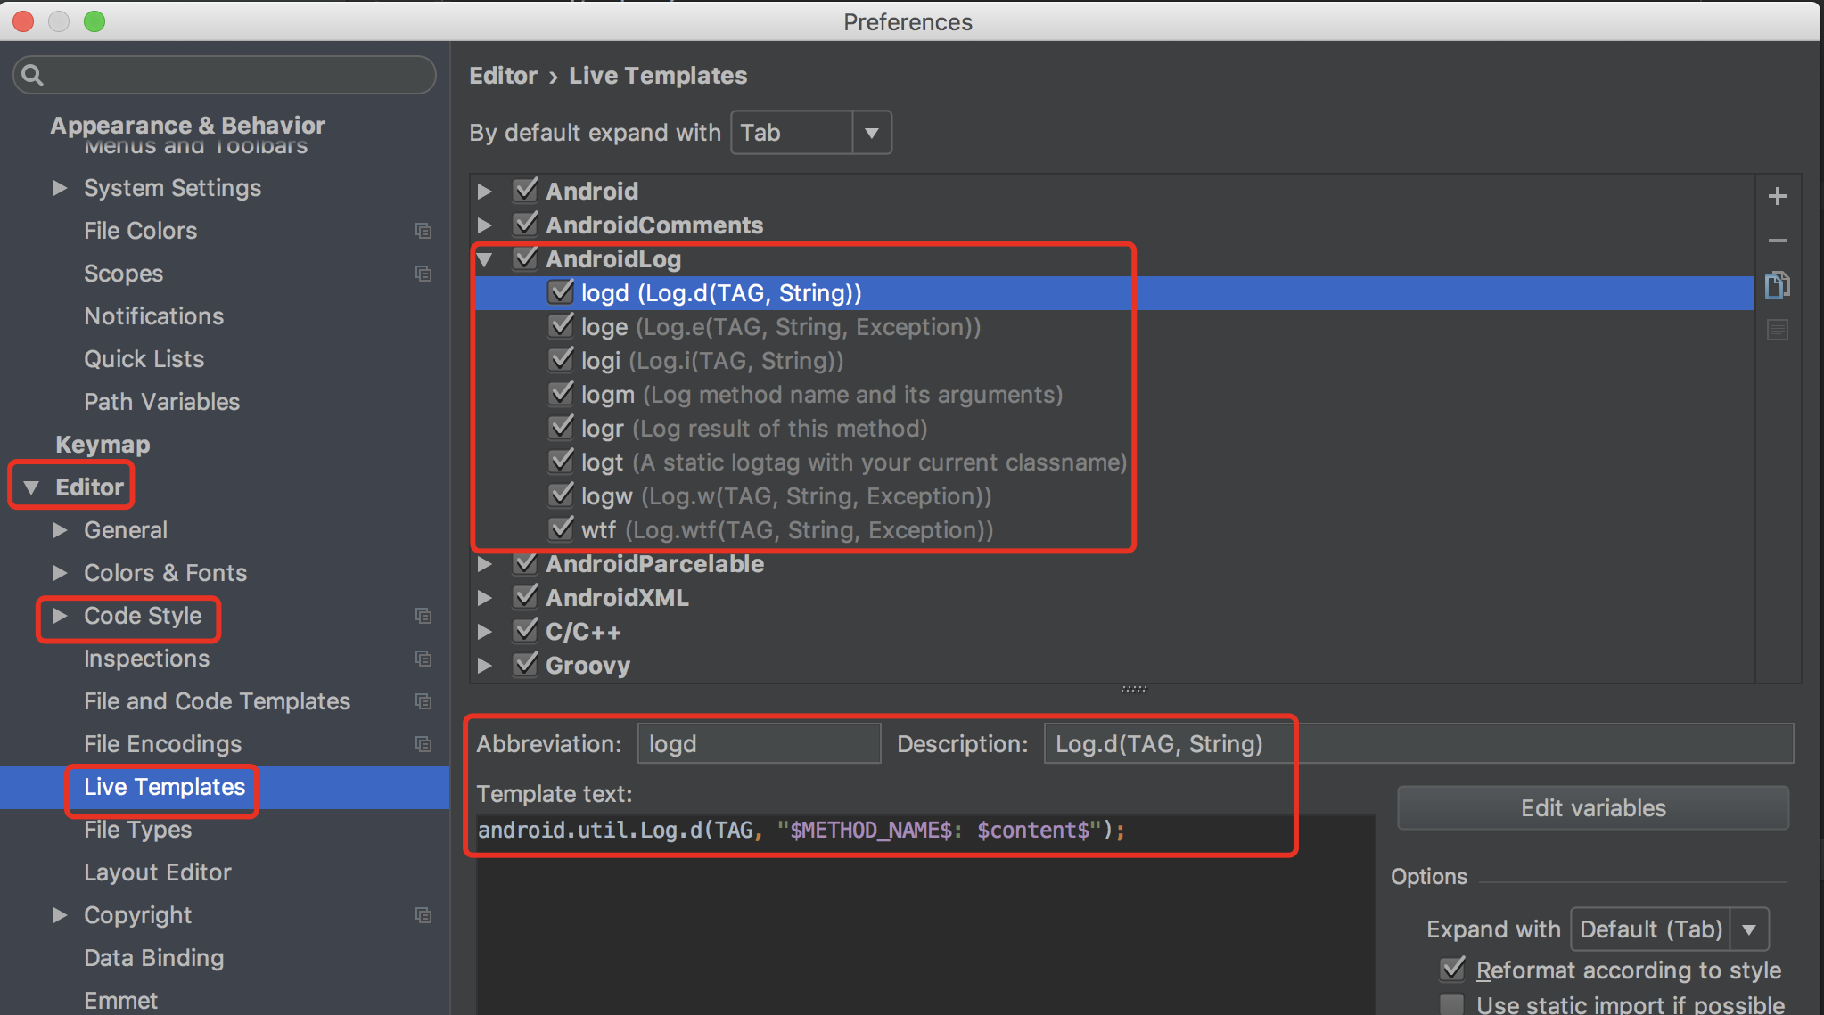Uncheck the AndroidComments group checkbox

point(525,224)
